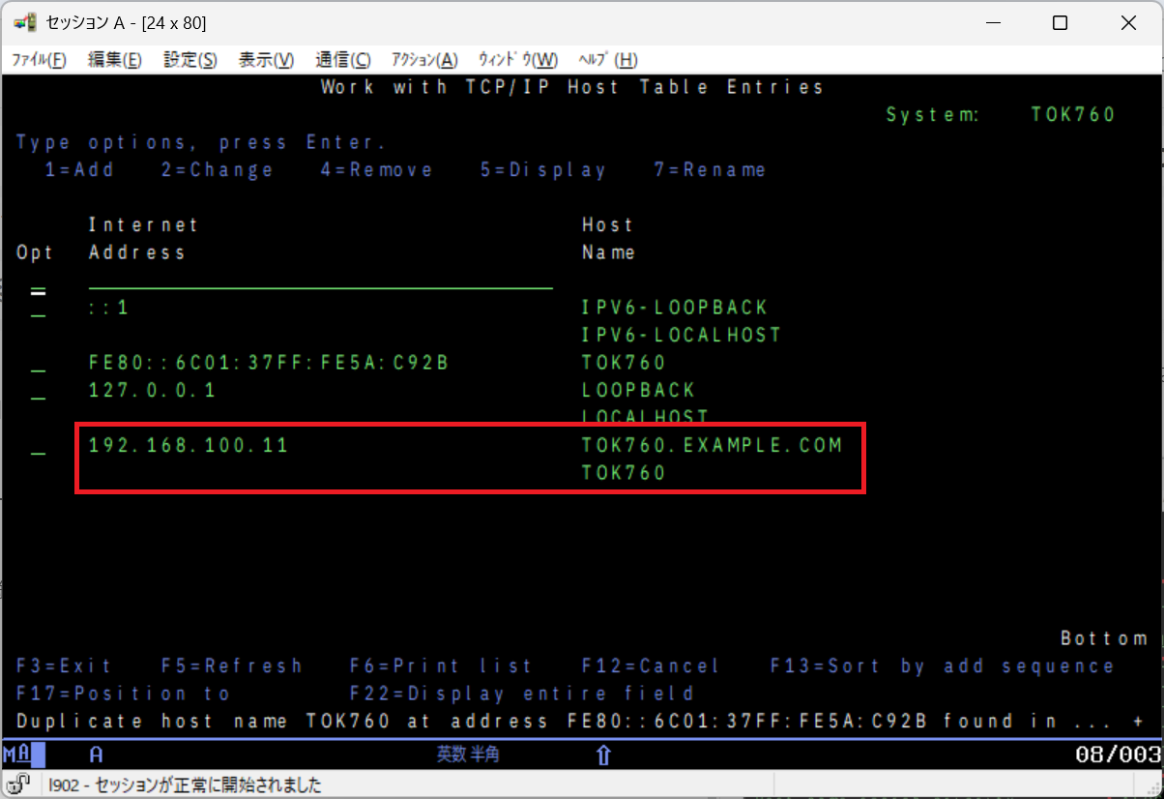The height and width of the screenshot is (799, 1164).
Task: Click the System TOK760 value
Action: pos(1073,115)
